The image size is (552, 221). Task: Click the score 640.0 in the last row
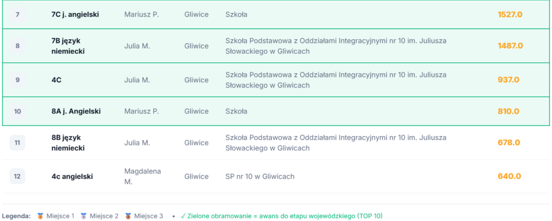tap(509, 176)
